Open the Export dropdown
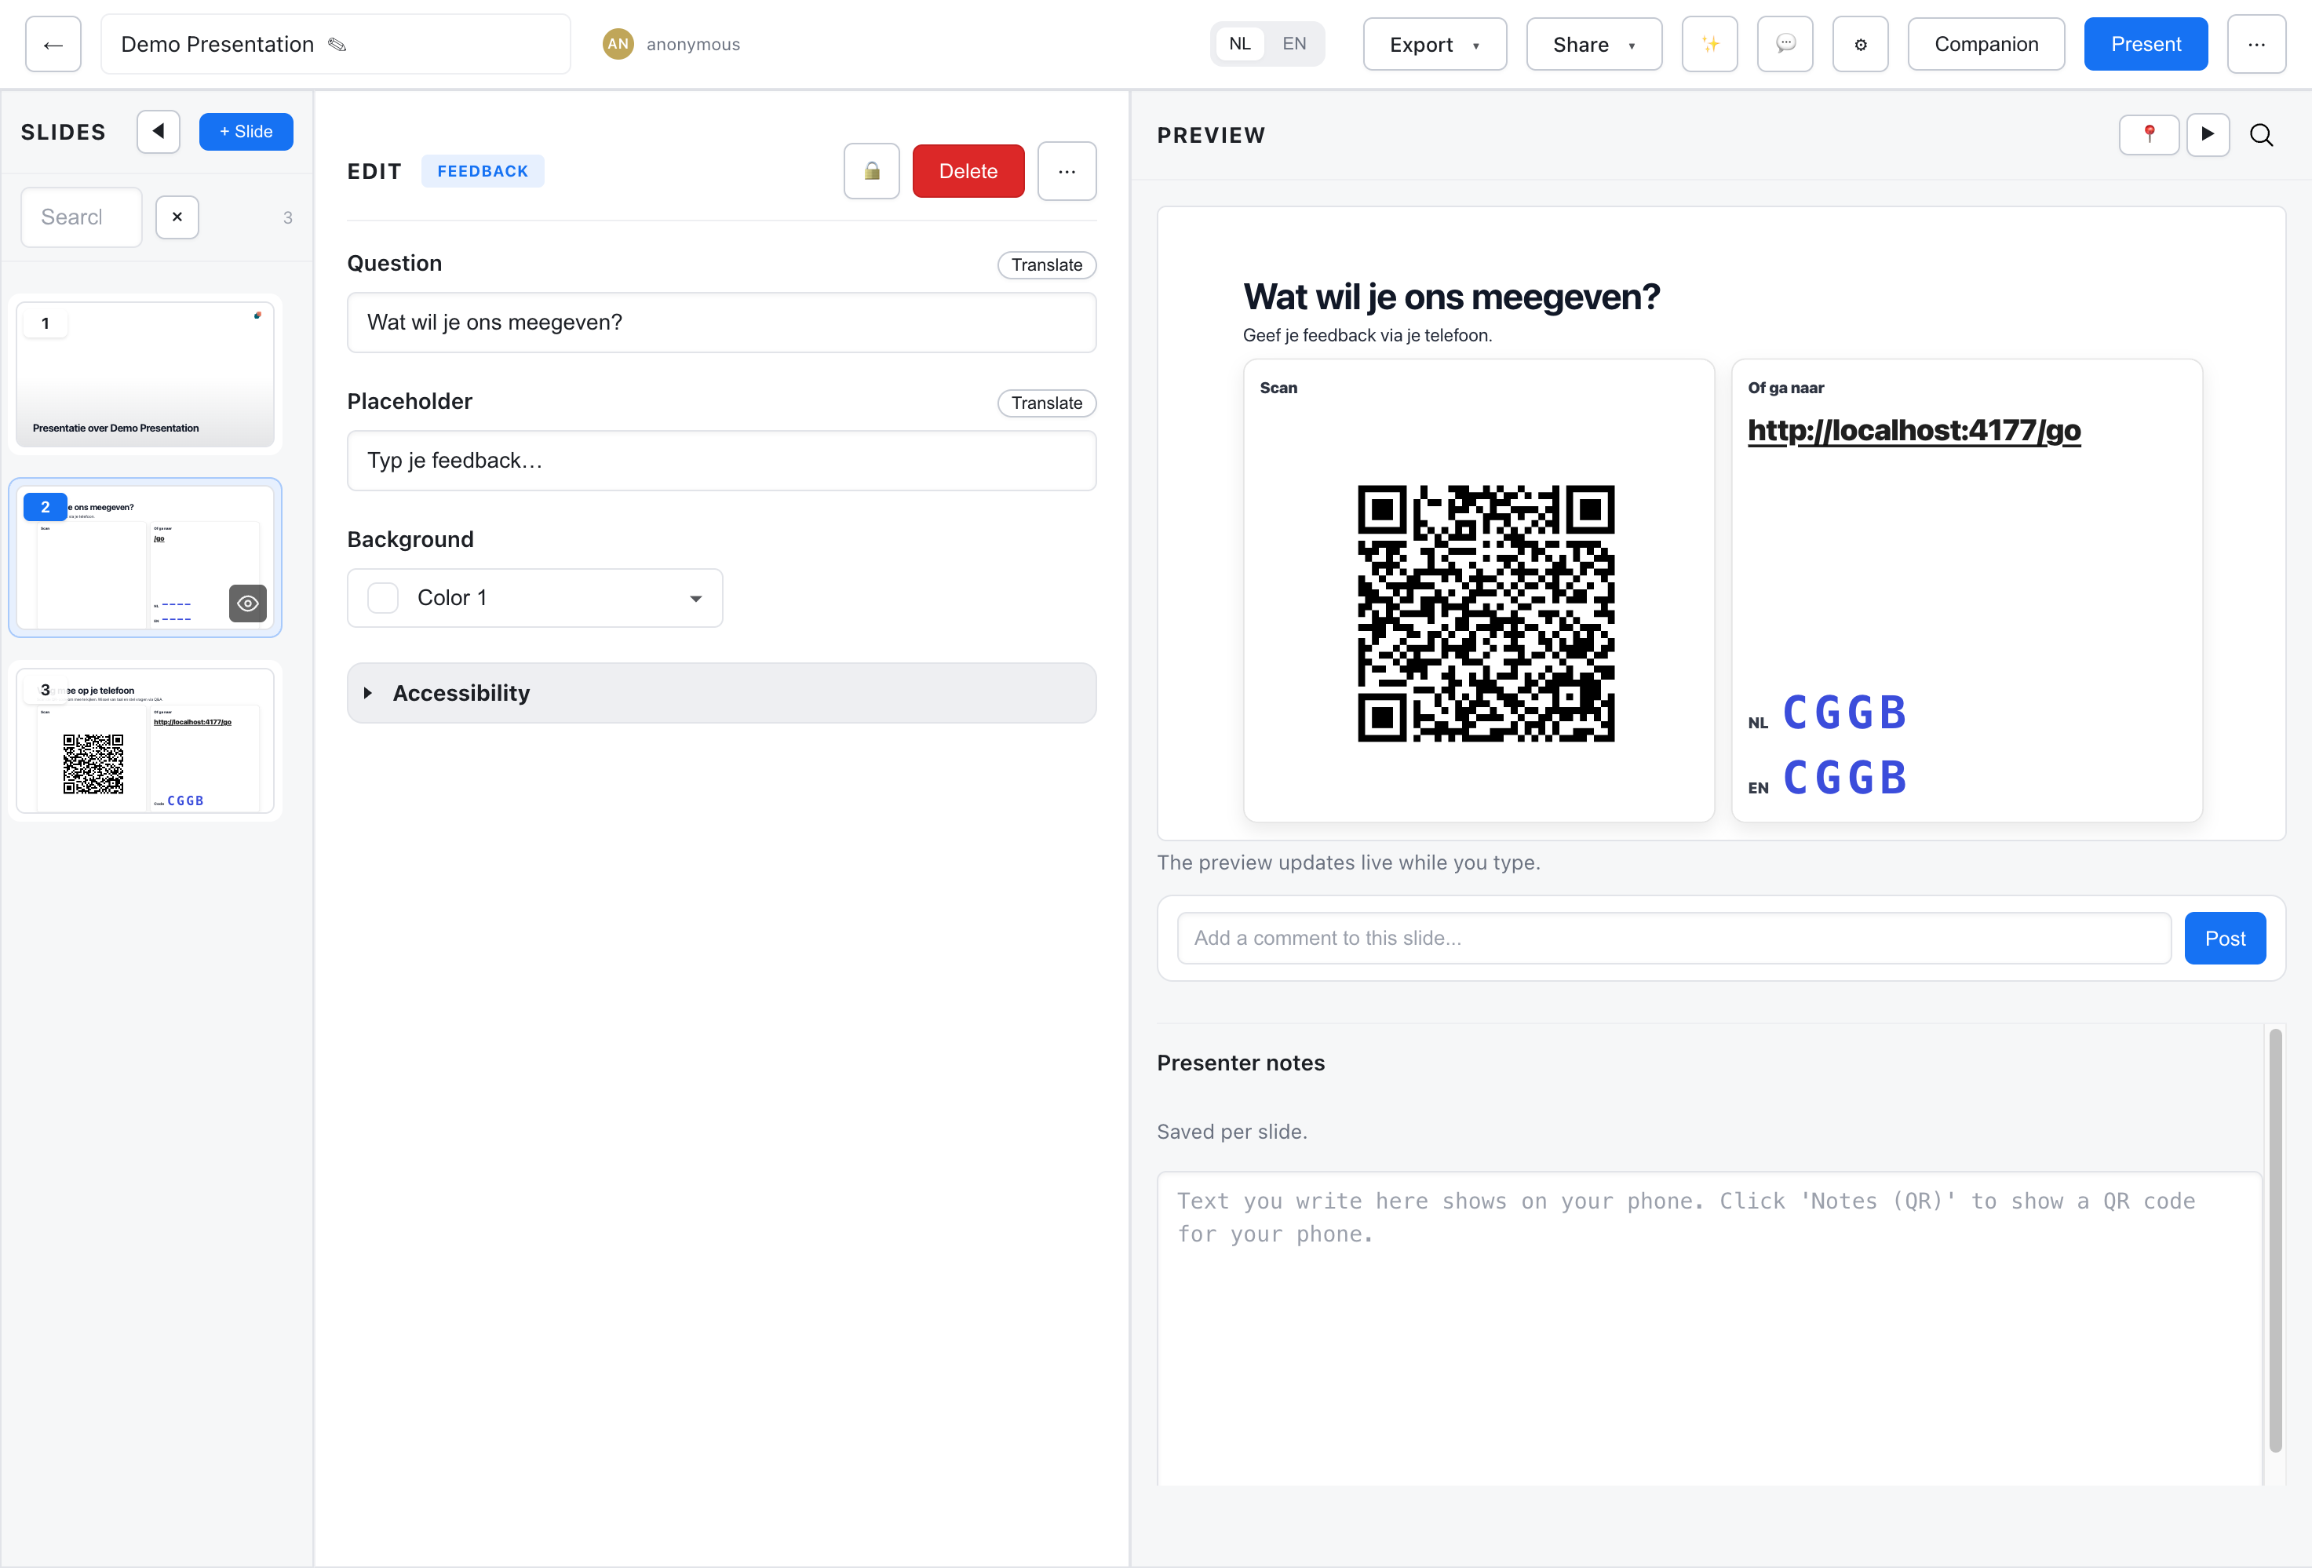Viewport: 2312px width, 1568px height. click(x=1435, y=44)
